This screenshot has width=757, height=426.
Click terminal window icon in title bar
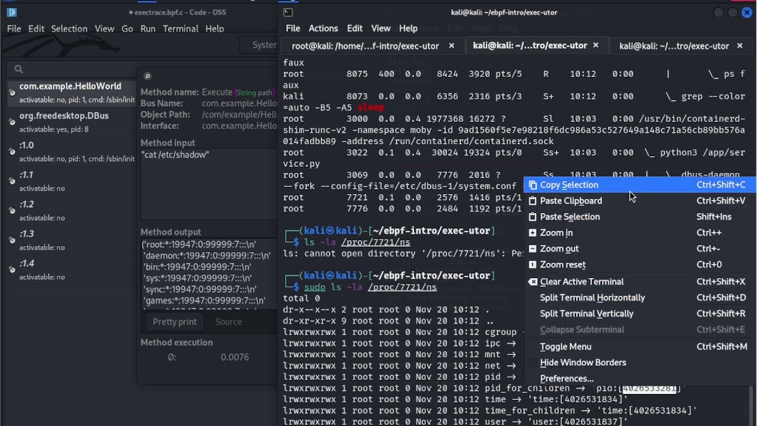[x=287, y=12]
